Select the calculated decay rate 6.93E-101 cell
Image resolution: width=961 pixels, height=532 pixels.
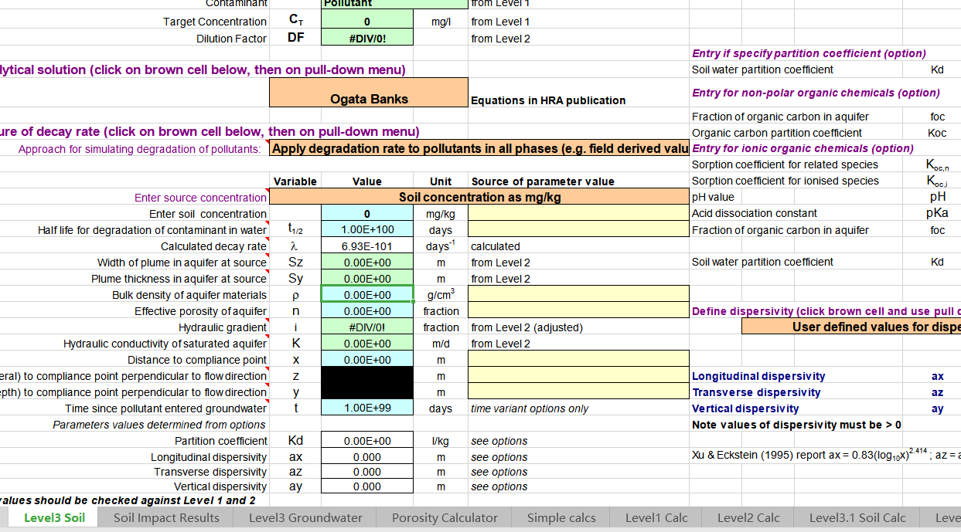(367, 246)
